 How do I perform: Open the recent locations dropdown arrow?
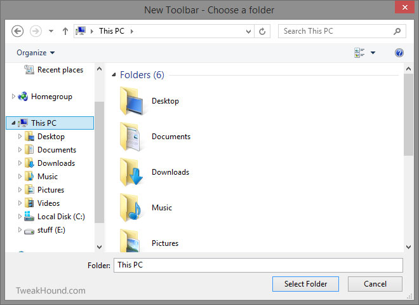[51, 31]
